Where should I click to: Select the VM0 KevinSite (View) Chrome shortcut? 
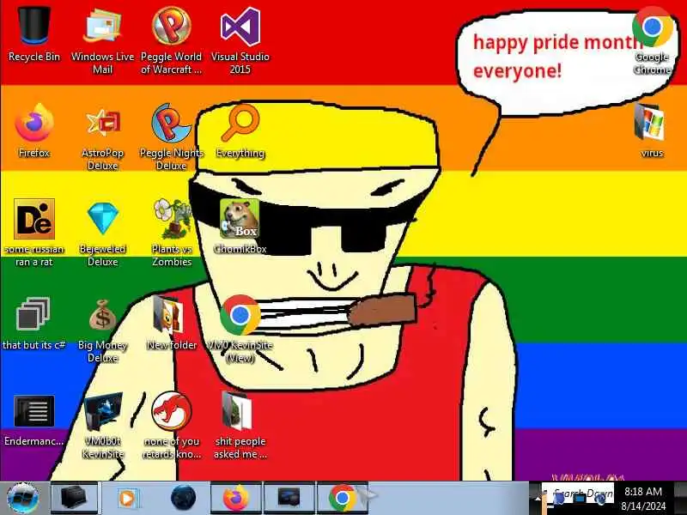(x=240, y=330)
